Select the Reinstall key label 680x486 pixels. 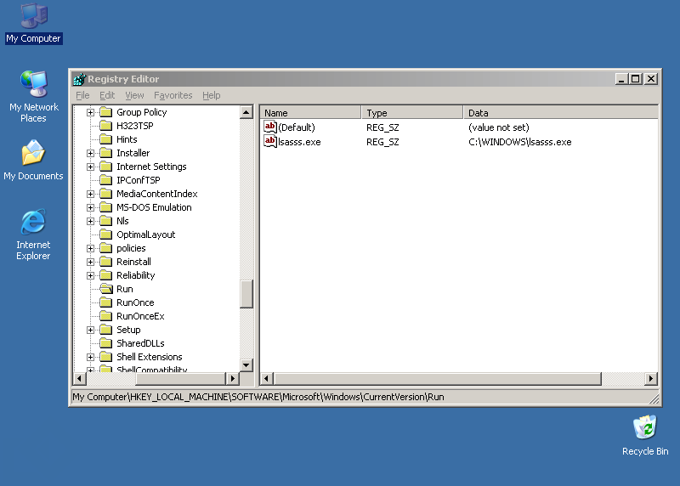click(x=133, y=262)
